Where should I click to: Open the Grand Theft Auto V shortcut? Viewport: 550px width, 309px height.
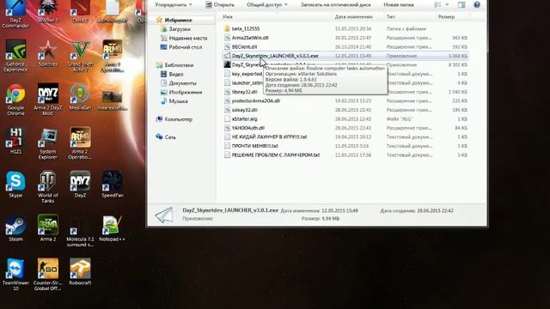pos(80,56)
